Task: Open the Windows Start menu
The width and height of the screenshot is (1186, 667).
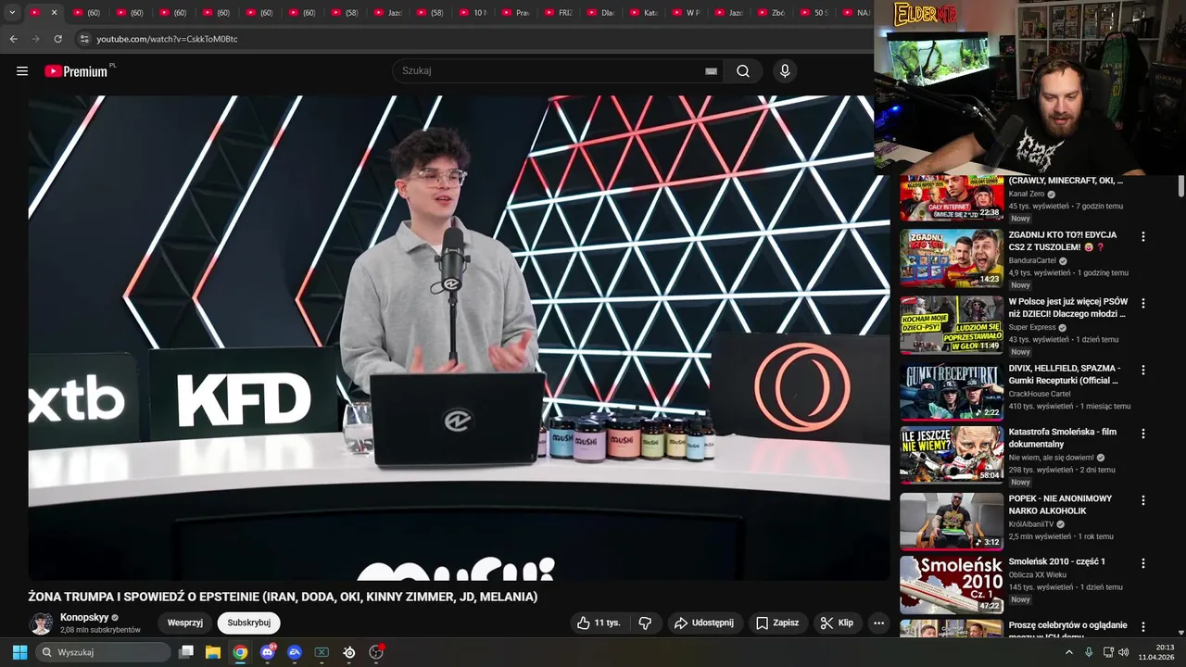Action: [x=19, y=652]
